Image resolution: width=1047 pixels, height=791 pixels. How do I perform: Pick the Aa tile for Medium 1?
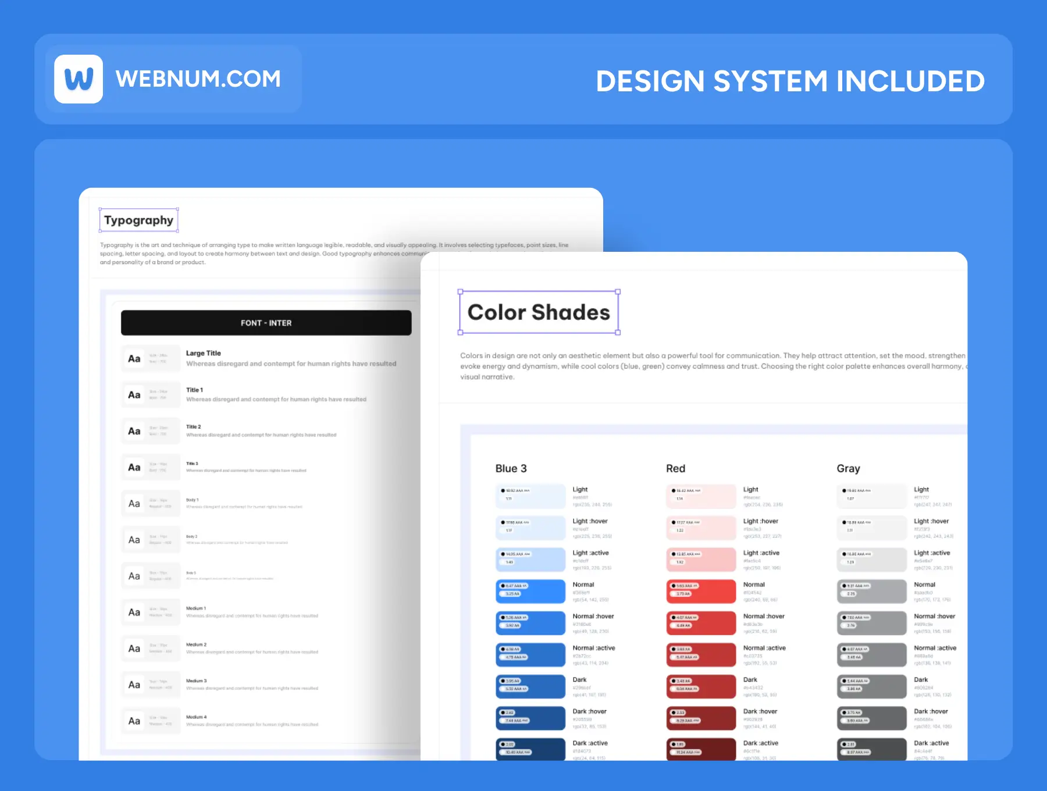coord(134,612)
